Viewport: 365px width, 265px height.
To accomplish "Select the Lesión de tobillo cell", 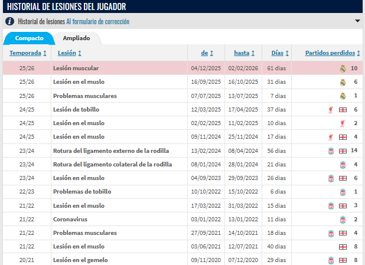I will (119, 109).
